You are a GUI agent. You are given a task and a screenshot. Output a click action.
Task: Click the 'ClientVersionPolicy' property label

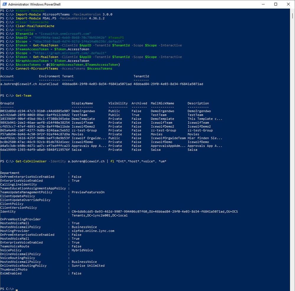point(18,208)
